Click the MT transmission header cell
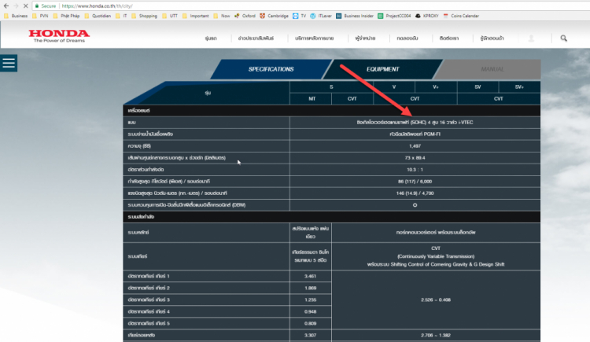 [x=312, y=98]
